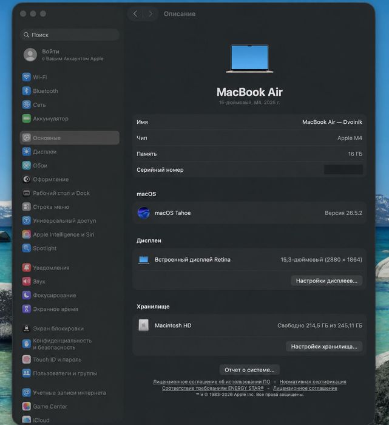The height and width of the screenshot is (425, 389).
Task: Click the built-in Retina display icon
Action: (144, 260)
